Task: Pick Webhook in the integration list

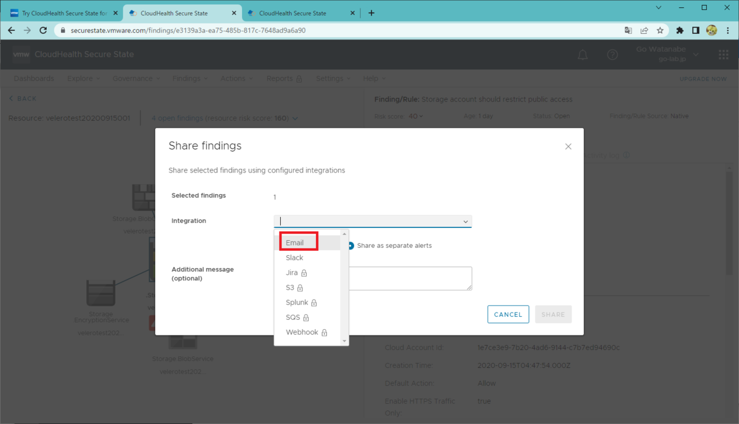Action: (307, 332)
